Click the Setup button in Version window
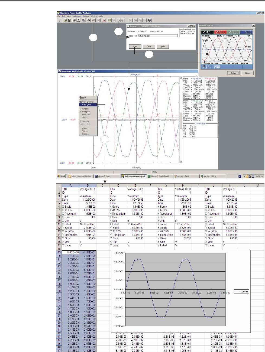 233,73
